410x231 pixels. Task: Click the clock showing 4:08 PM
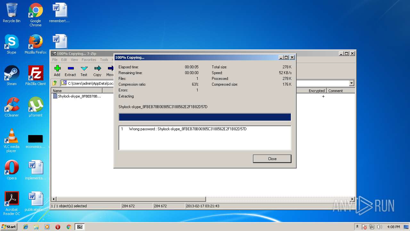[x=393, y=227]
